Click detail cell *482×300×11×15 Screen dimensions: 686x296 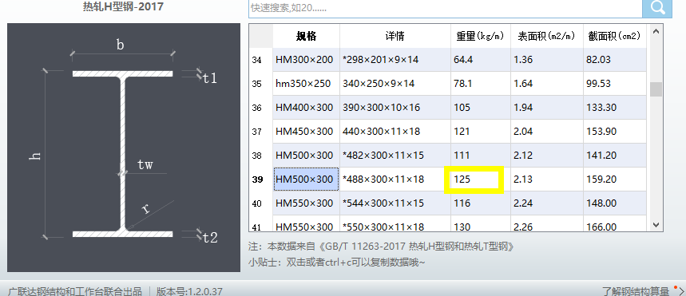click(395, 156)
